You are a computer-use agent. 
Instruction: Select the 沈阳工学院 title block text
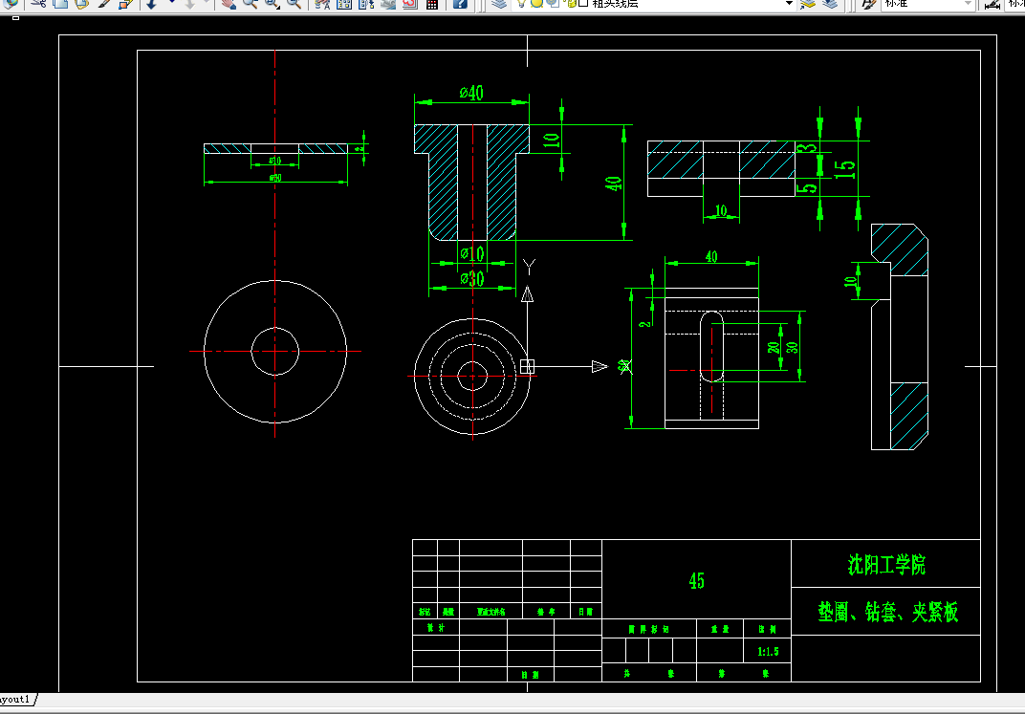886,564
